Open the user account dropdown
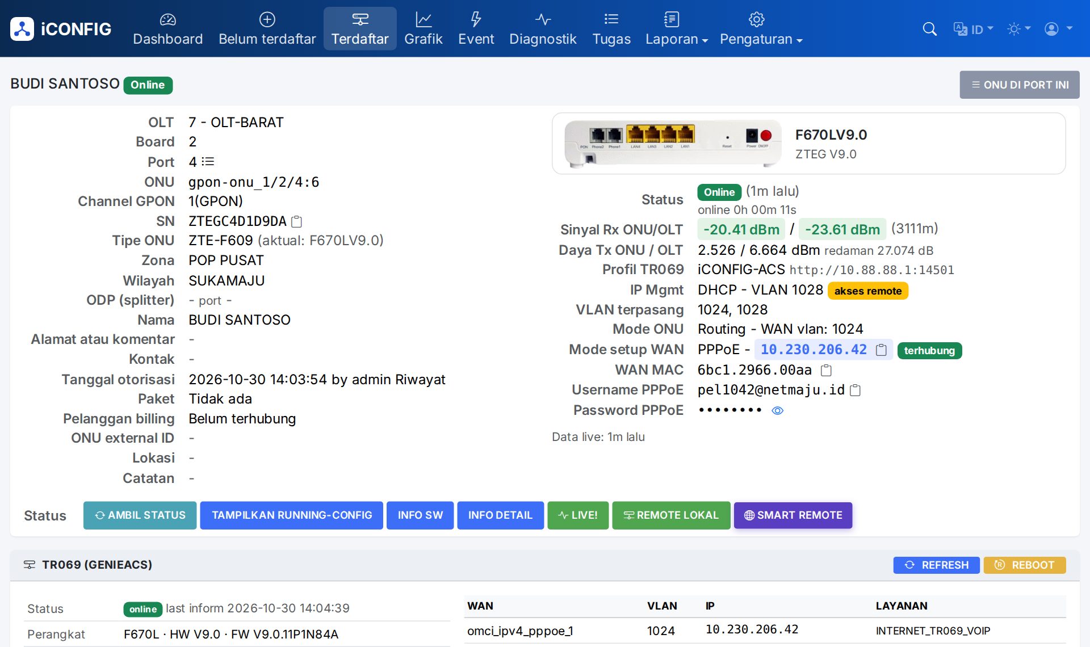The height and width of the screenshot is (647, 1090). (1058, 29)
